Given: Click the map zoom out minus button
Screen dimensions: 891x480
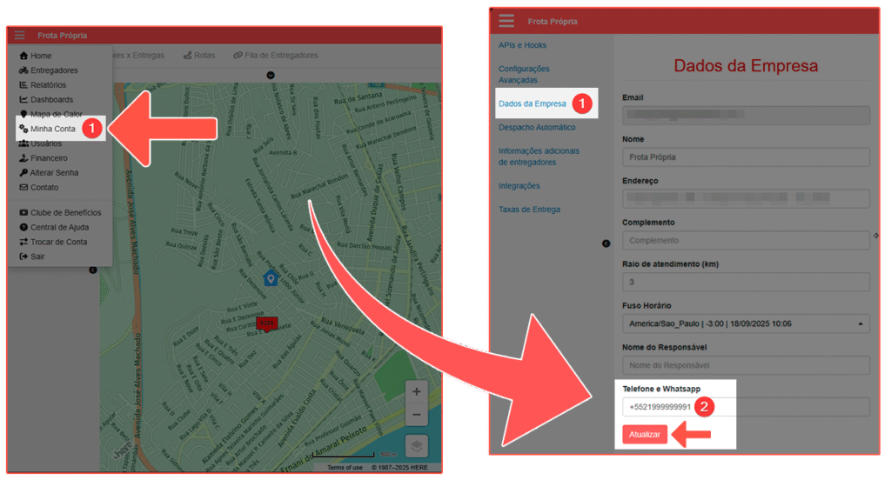Looking at the screenshot, I should [x=417, y=415].
